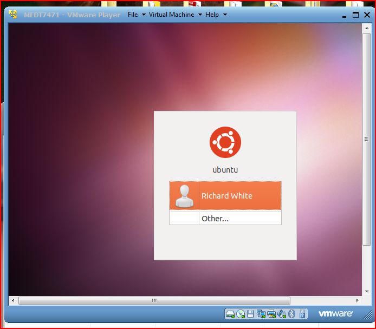Click the horizontal scrollbar left arrow
This screenshot has height=329, width=376.
(x=13, y=300)
